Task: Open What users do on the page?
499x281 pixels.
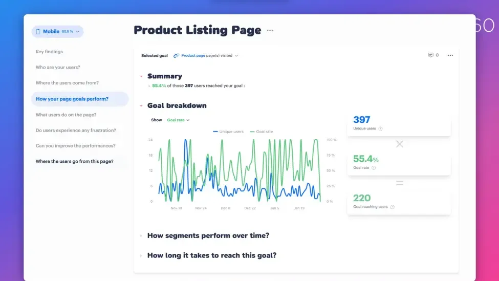Action: 66,115
